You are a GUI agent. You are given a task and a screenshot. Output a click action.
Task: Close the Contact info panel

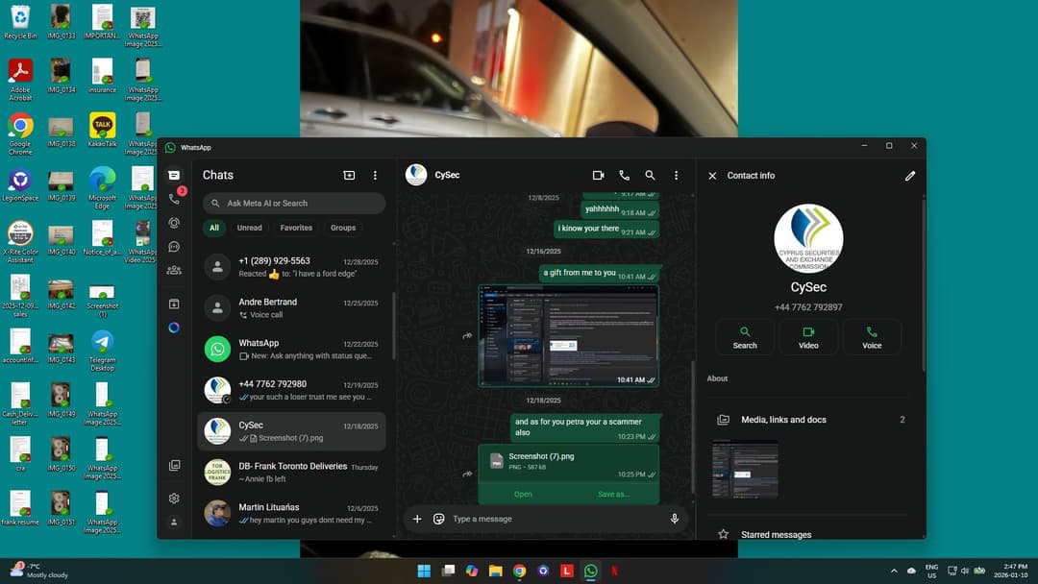pos(712,176)
